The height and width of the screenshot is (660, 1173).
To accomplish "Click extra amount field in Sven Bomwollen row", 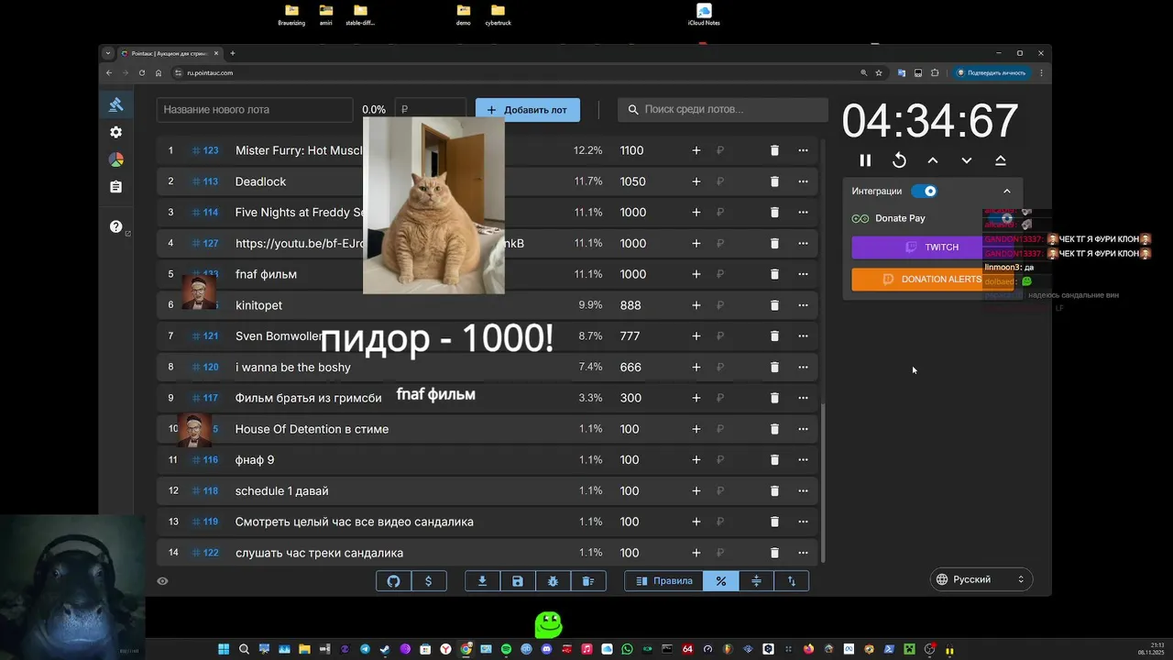I will tap(733, 336).
